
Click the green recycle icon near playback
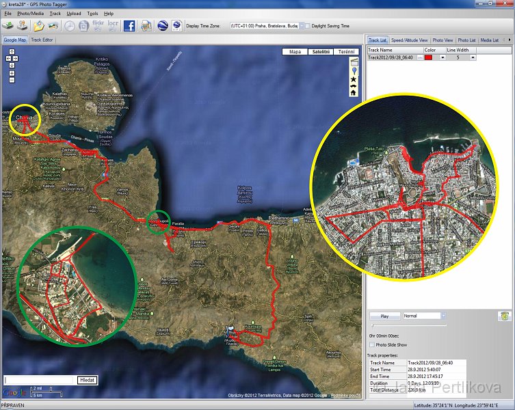click(504, 316)
